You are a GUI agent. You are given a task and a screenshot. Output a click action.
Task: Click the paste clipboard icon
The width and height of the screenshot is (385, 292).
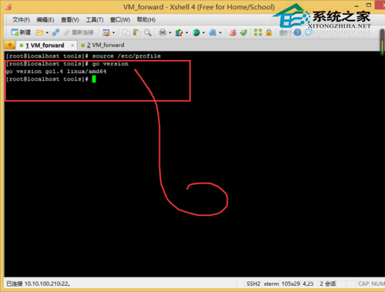coord(137,32)
